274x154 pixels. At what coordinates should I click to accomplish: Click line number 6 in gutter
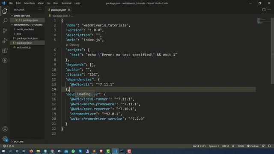coord(55,50)
